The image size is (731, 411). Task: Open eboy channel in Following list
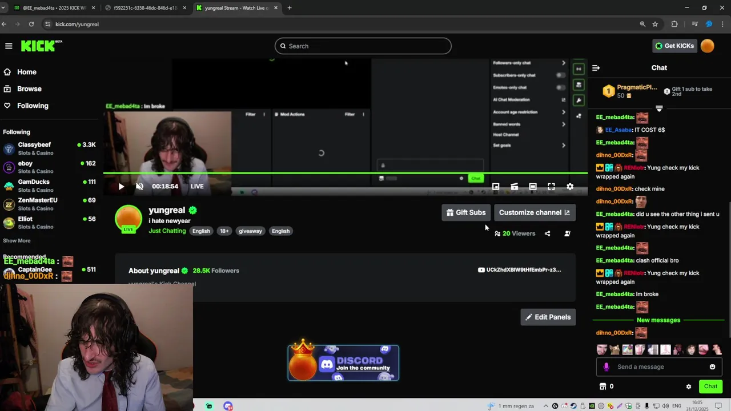49,167
